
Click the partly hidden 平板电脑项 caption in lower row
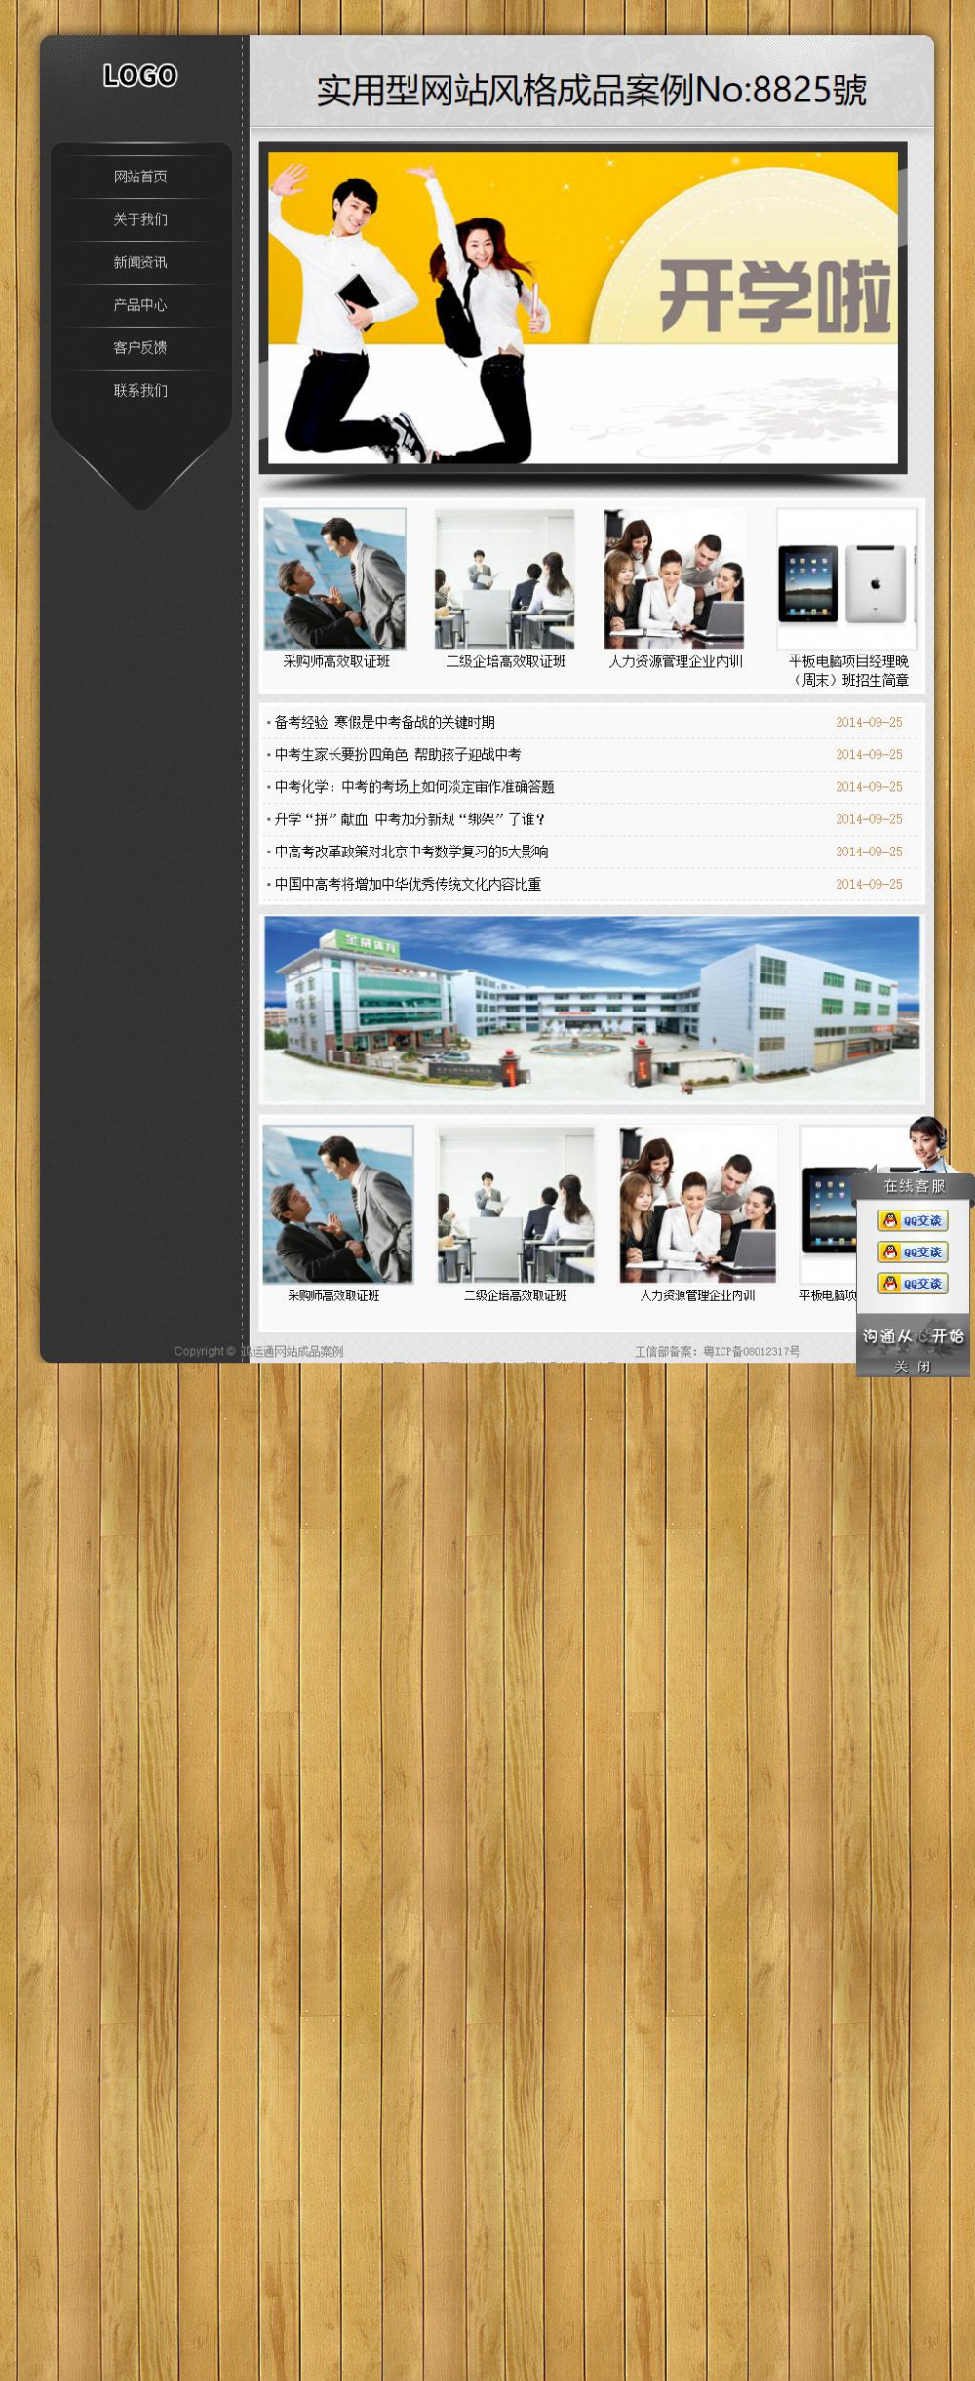tap(828, 1295)
